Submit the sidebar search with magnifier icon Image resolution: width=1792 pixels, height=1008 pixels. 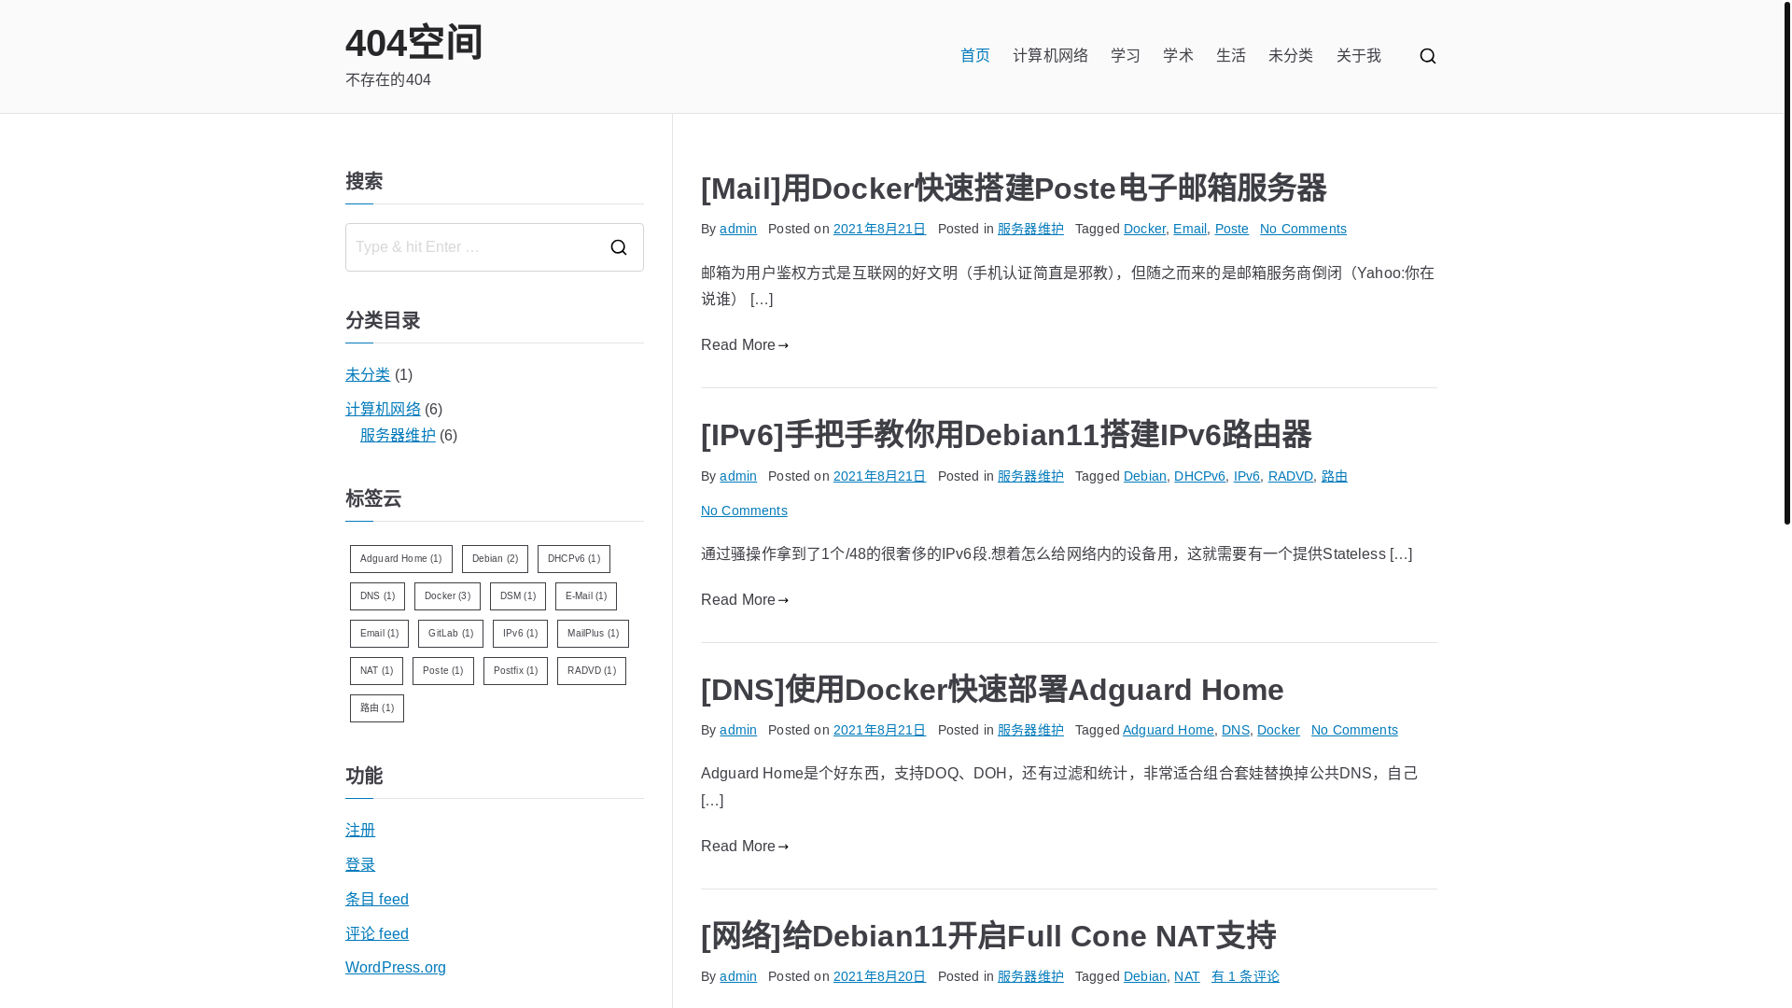[619, 247]
